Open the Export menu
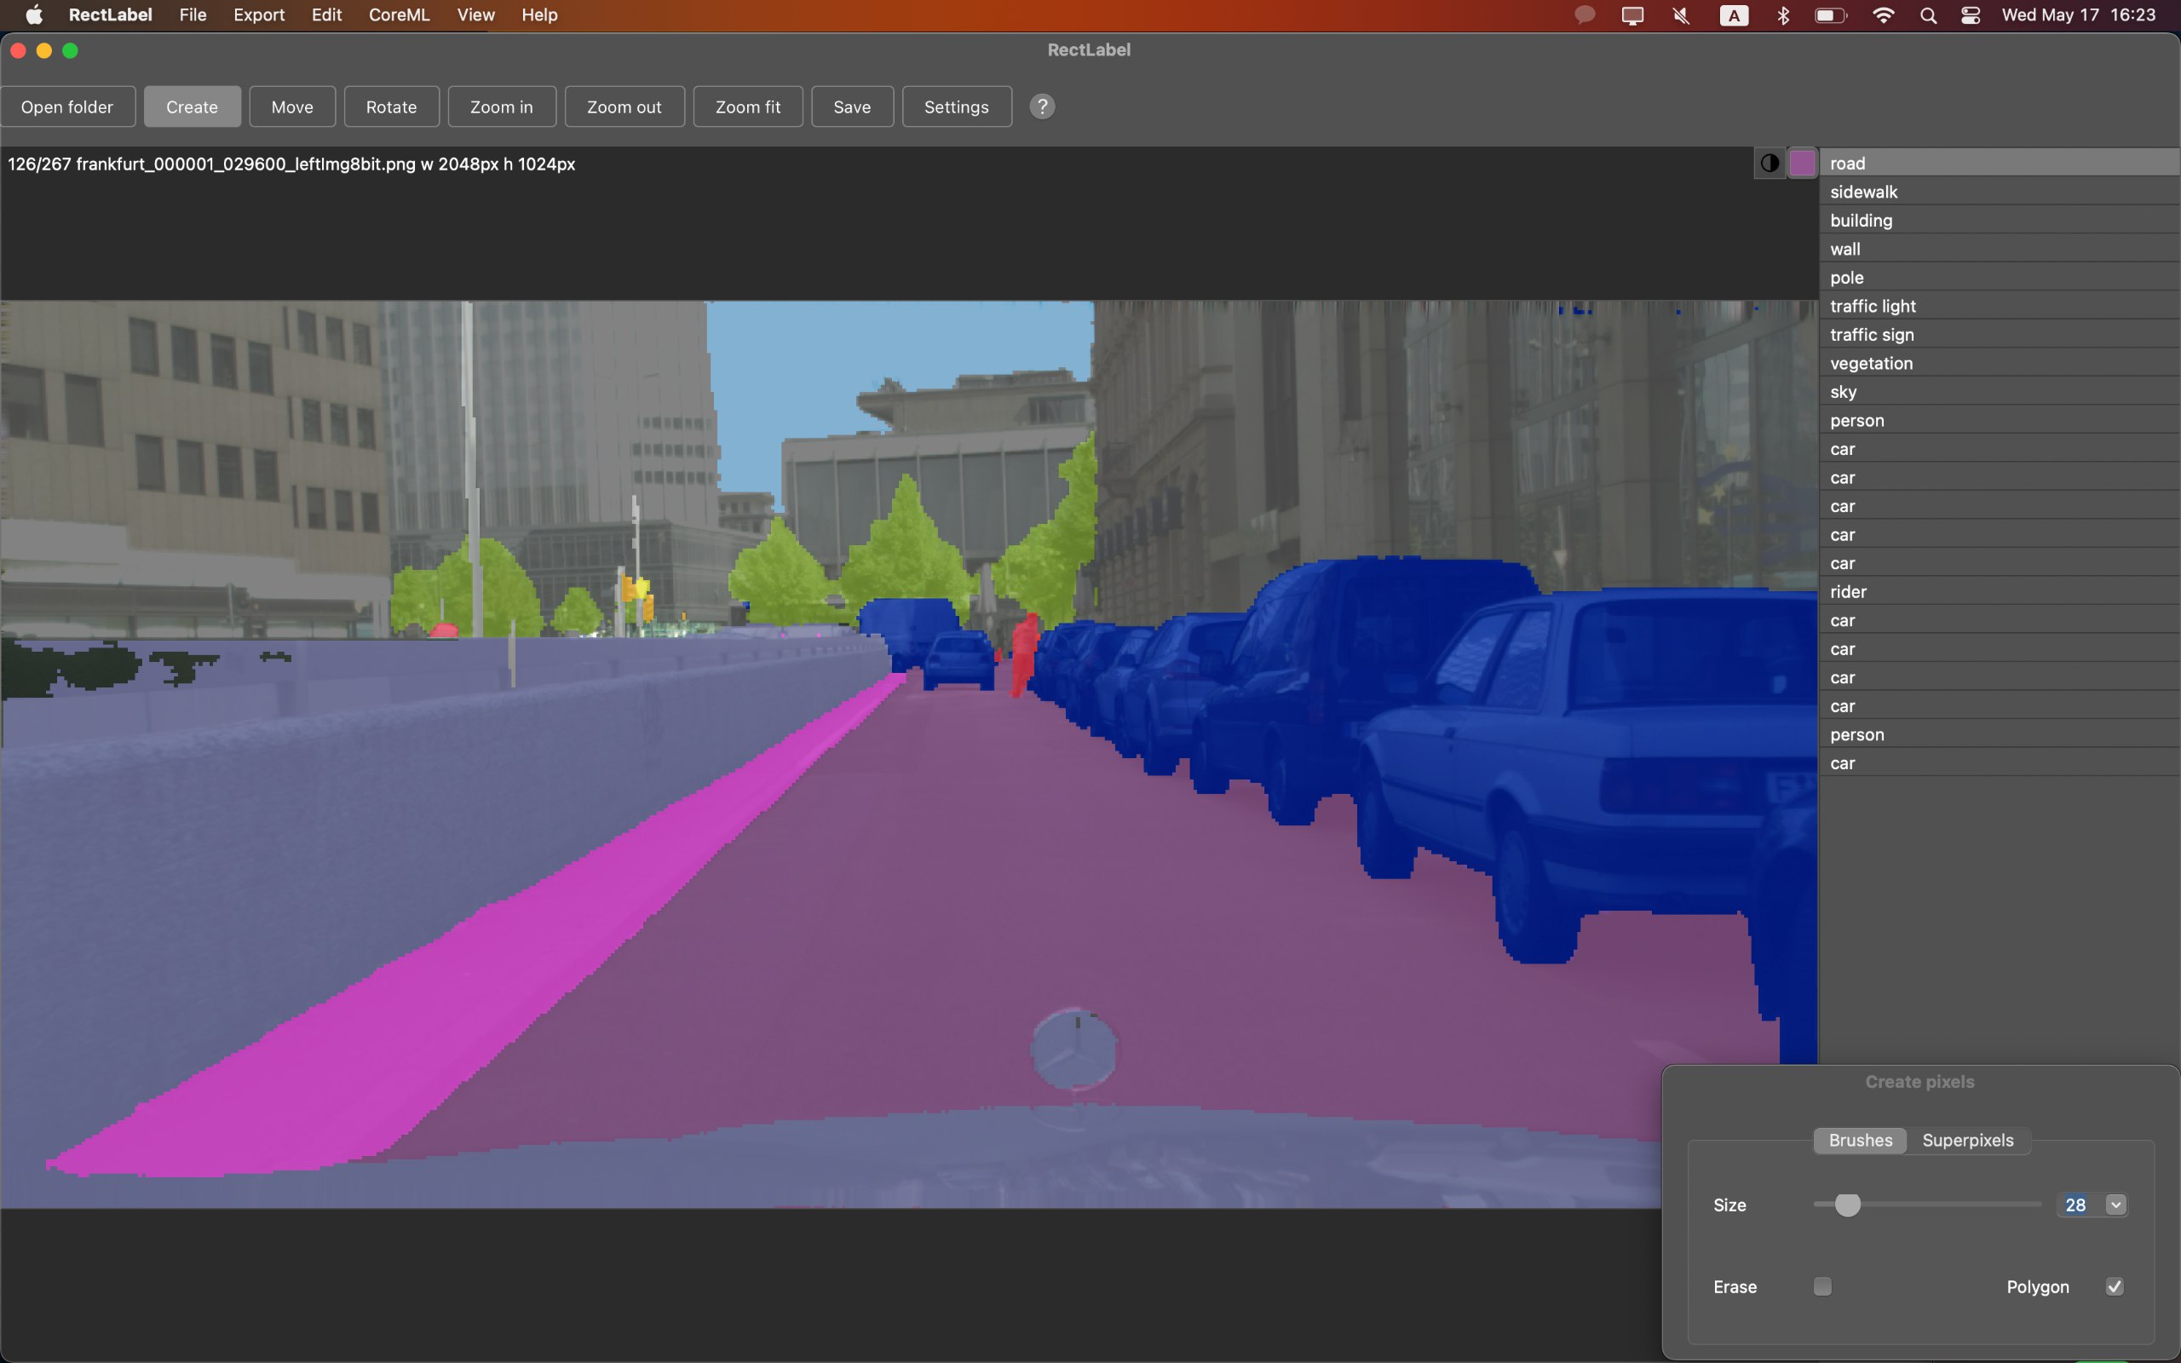This screenshot has height=1363, width=2181. 258,14
